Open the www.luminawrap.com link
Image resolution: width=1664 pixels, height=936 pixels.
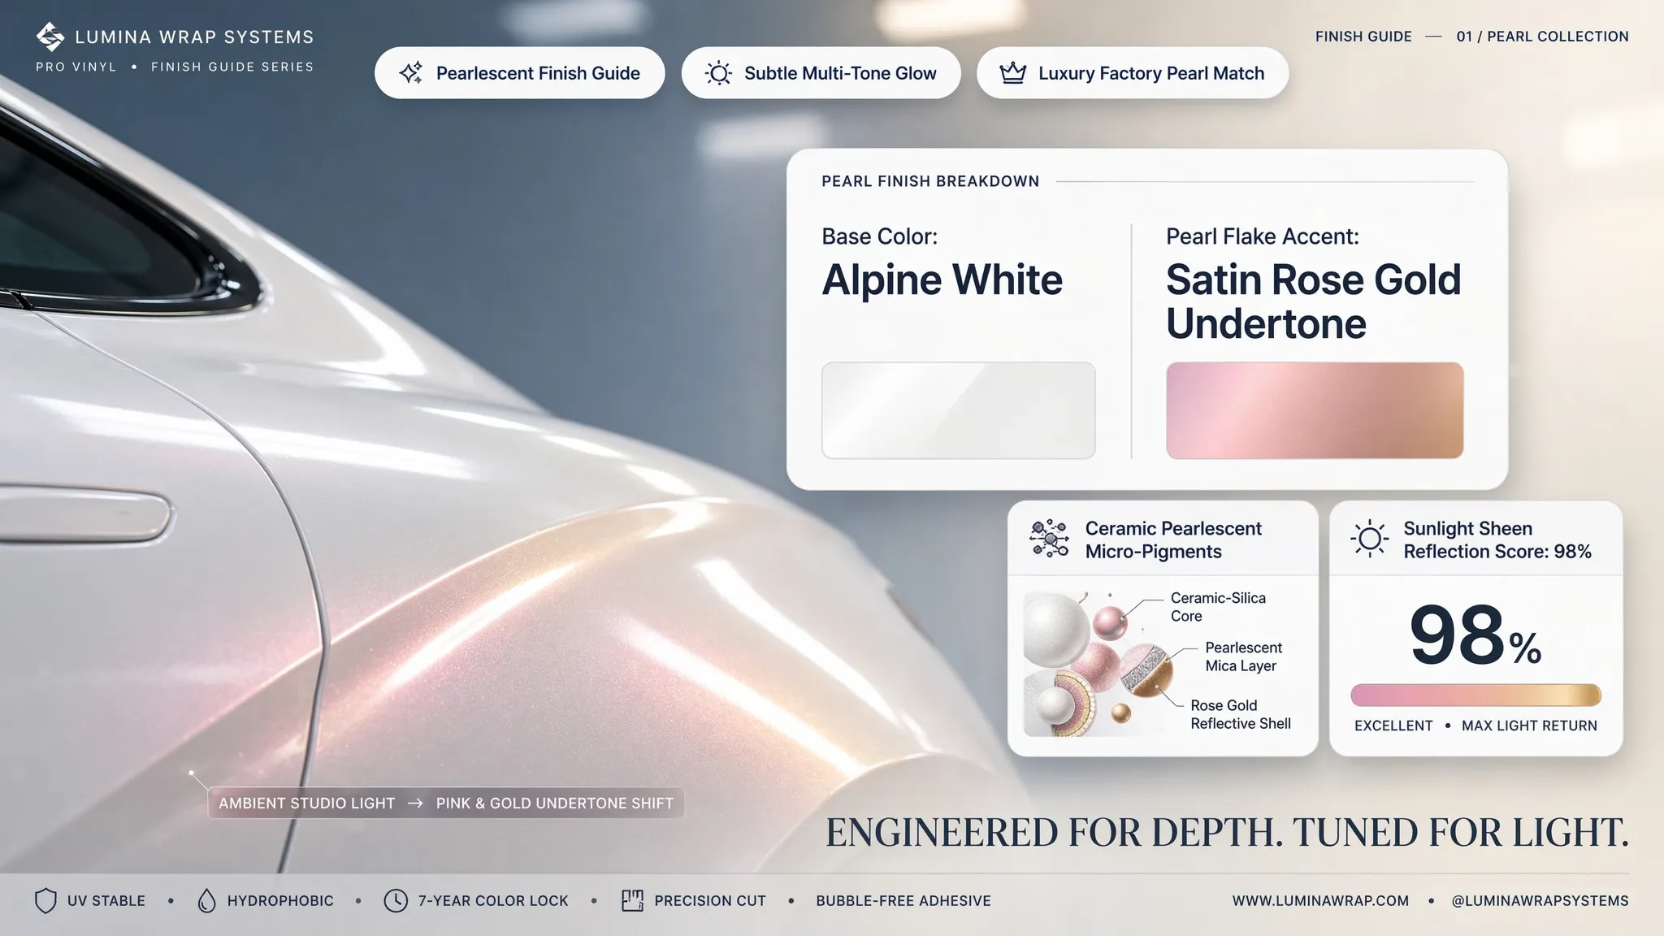1320,901
